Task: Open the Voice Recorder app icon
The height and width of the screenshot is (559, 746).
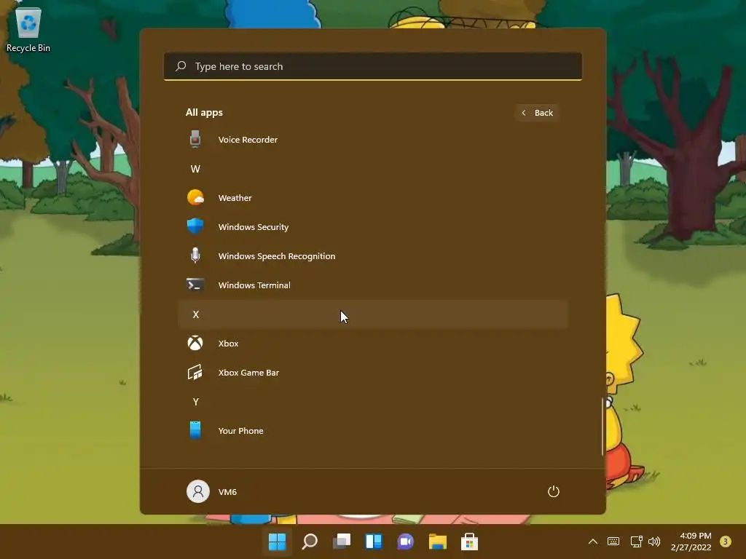Action: click(x=195, y=139)
